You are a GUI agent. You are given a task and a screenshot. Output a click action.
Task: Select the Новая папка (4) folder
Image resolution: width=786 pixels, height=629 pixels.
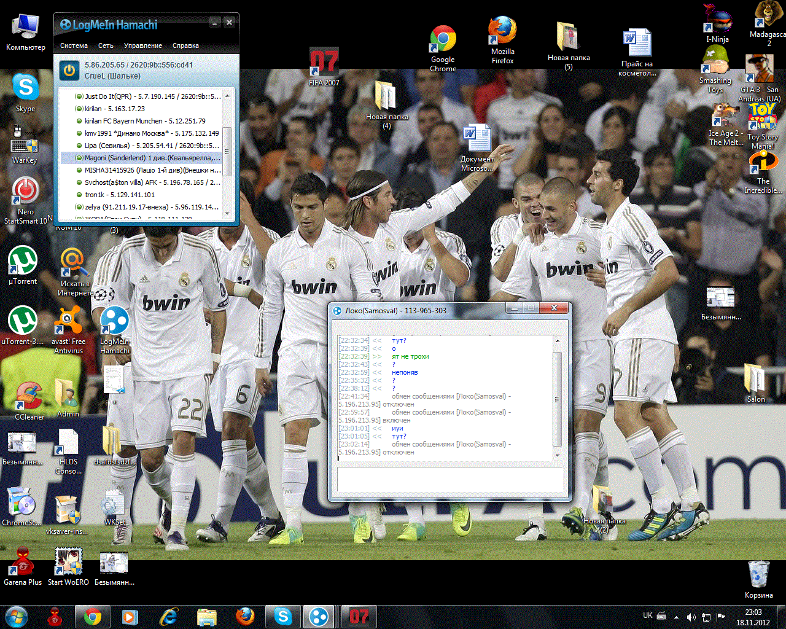(386, 104)
